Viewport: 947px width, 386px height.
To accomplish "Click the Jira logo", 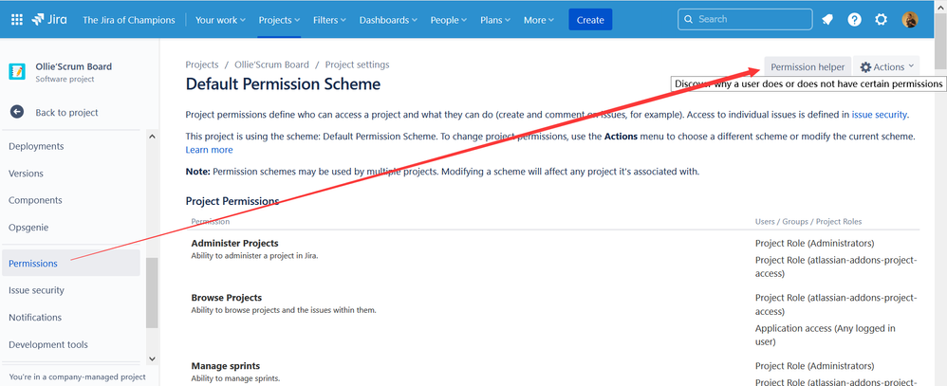I will coord(51,19).
